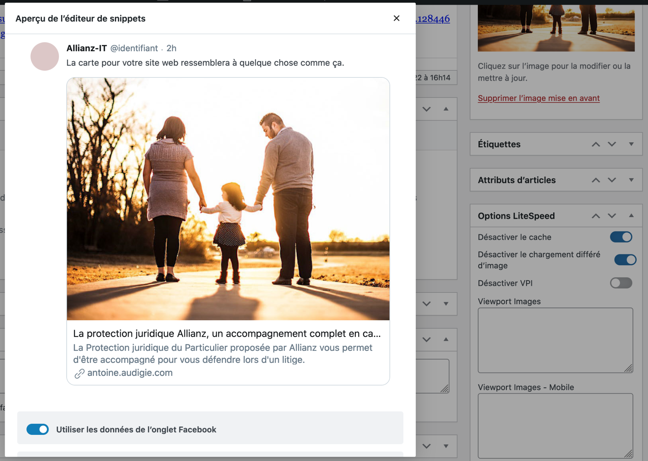This screenshot has height=461, width=648.
Task: Click Supprimer l'image mise en avant link
Action: 538,98
